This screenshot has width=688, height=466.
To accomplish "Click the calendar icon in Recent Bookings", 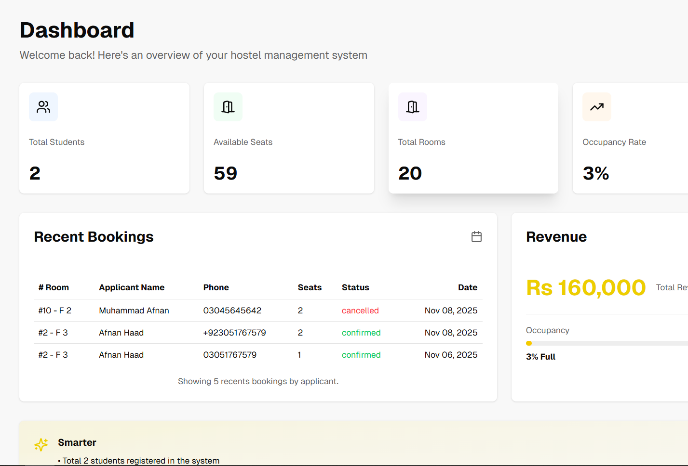I will 476,237.
